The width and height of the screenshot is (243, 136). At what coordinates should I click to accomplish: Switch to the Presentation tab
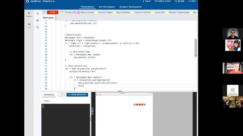click(87, 7)
